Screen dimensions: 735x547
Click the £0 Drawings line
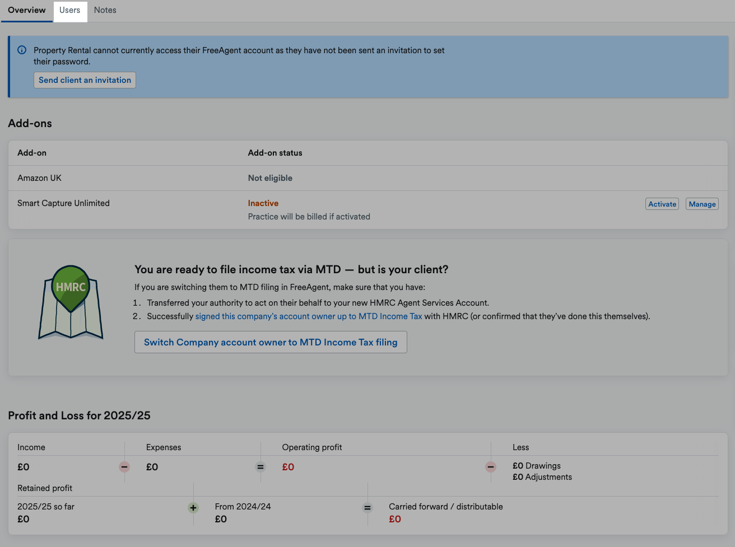(537, 466)
